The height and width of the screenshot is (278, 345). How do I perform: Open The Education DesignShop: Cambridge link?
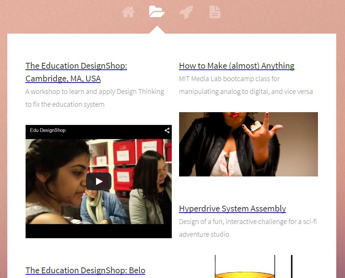click(76, 72)
